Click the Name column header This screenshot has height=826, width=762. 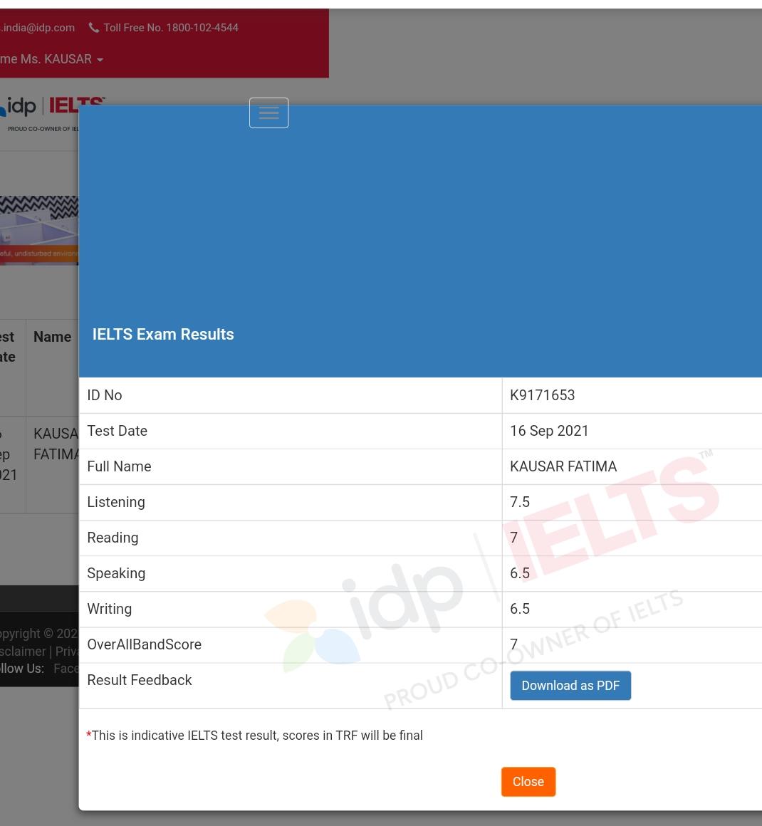[52, 337]
